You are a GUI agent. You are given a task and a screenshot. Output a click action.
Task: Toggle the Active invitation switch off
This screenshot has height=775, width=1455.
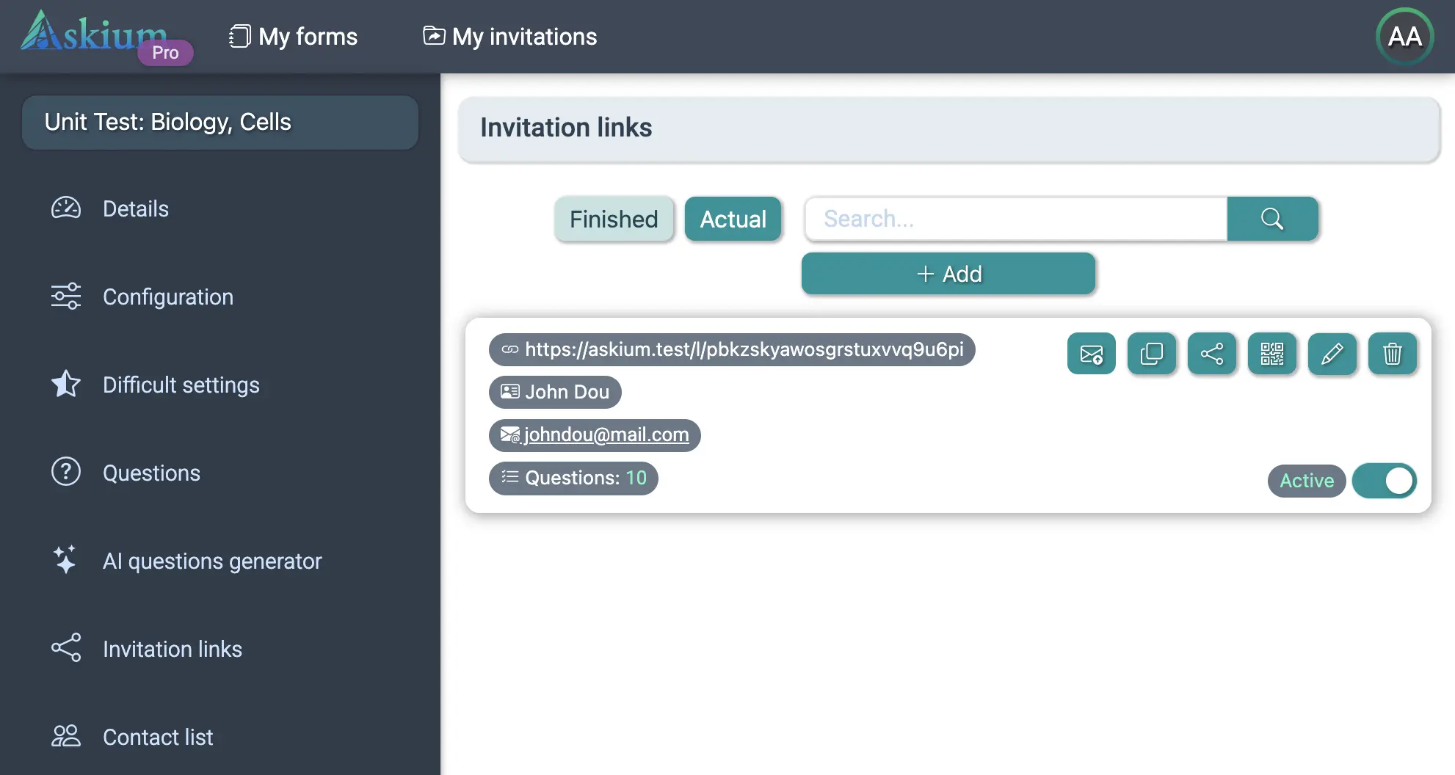point(1384,481)
